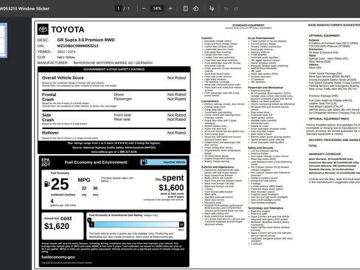The width and height of the screenshot is (360, 270).
Task: Click the Powertrain and Mechanical heading
Action: point(266,88)
